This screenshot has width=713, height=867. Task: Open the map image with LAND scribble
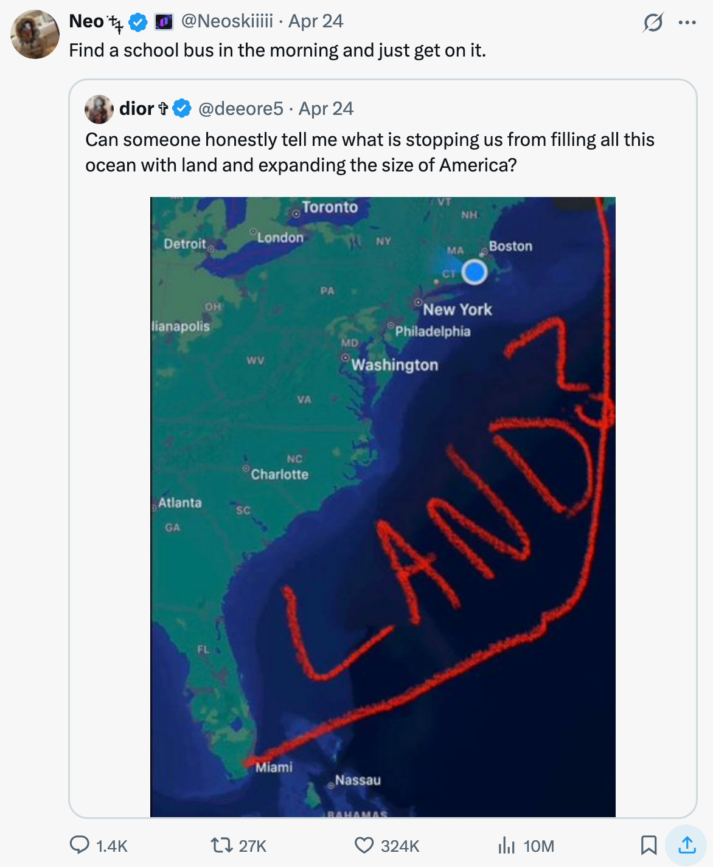coord(383,506)
